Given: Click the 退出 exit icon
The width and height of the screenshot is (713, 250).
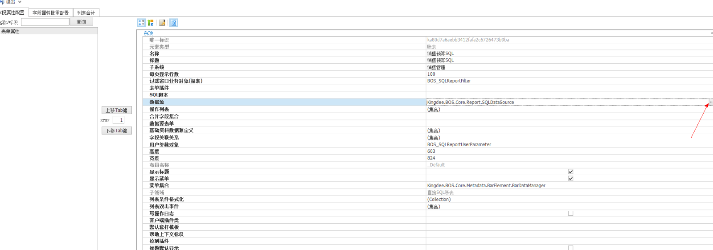Looking at the screenshot, I should 2,2.
